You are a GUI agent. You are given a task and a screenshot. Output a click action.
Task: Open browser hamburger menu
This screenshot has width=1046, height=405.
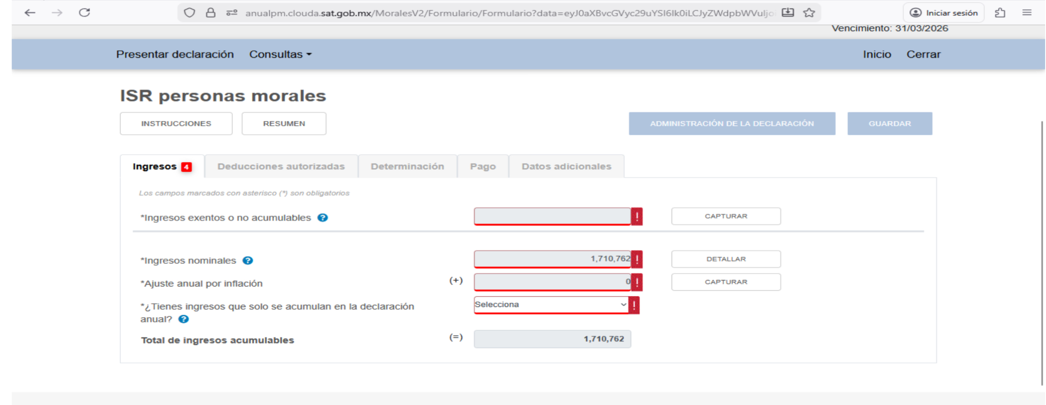1027,13
